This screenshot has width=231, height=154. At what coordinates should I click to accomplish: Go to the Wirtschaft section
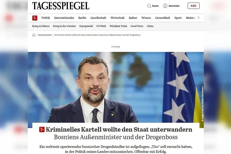(x=118, y=18)
